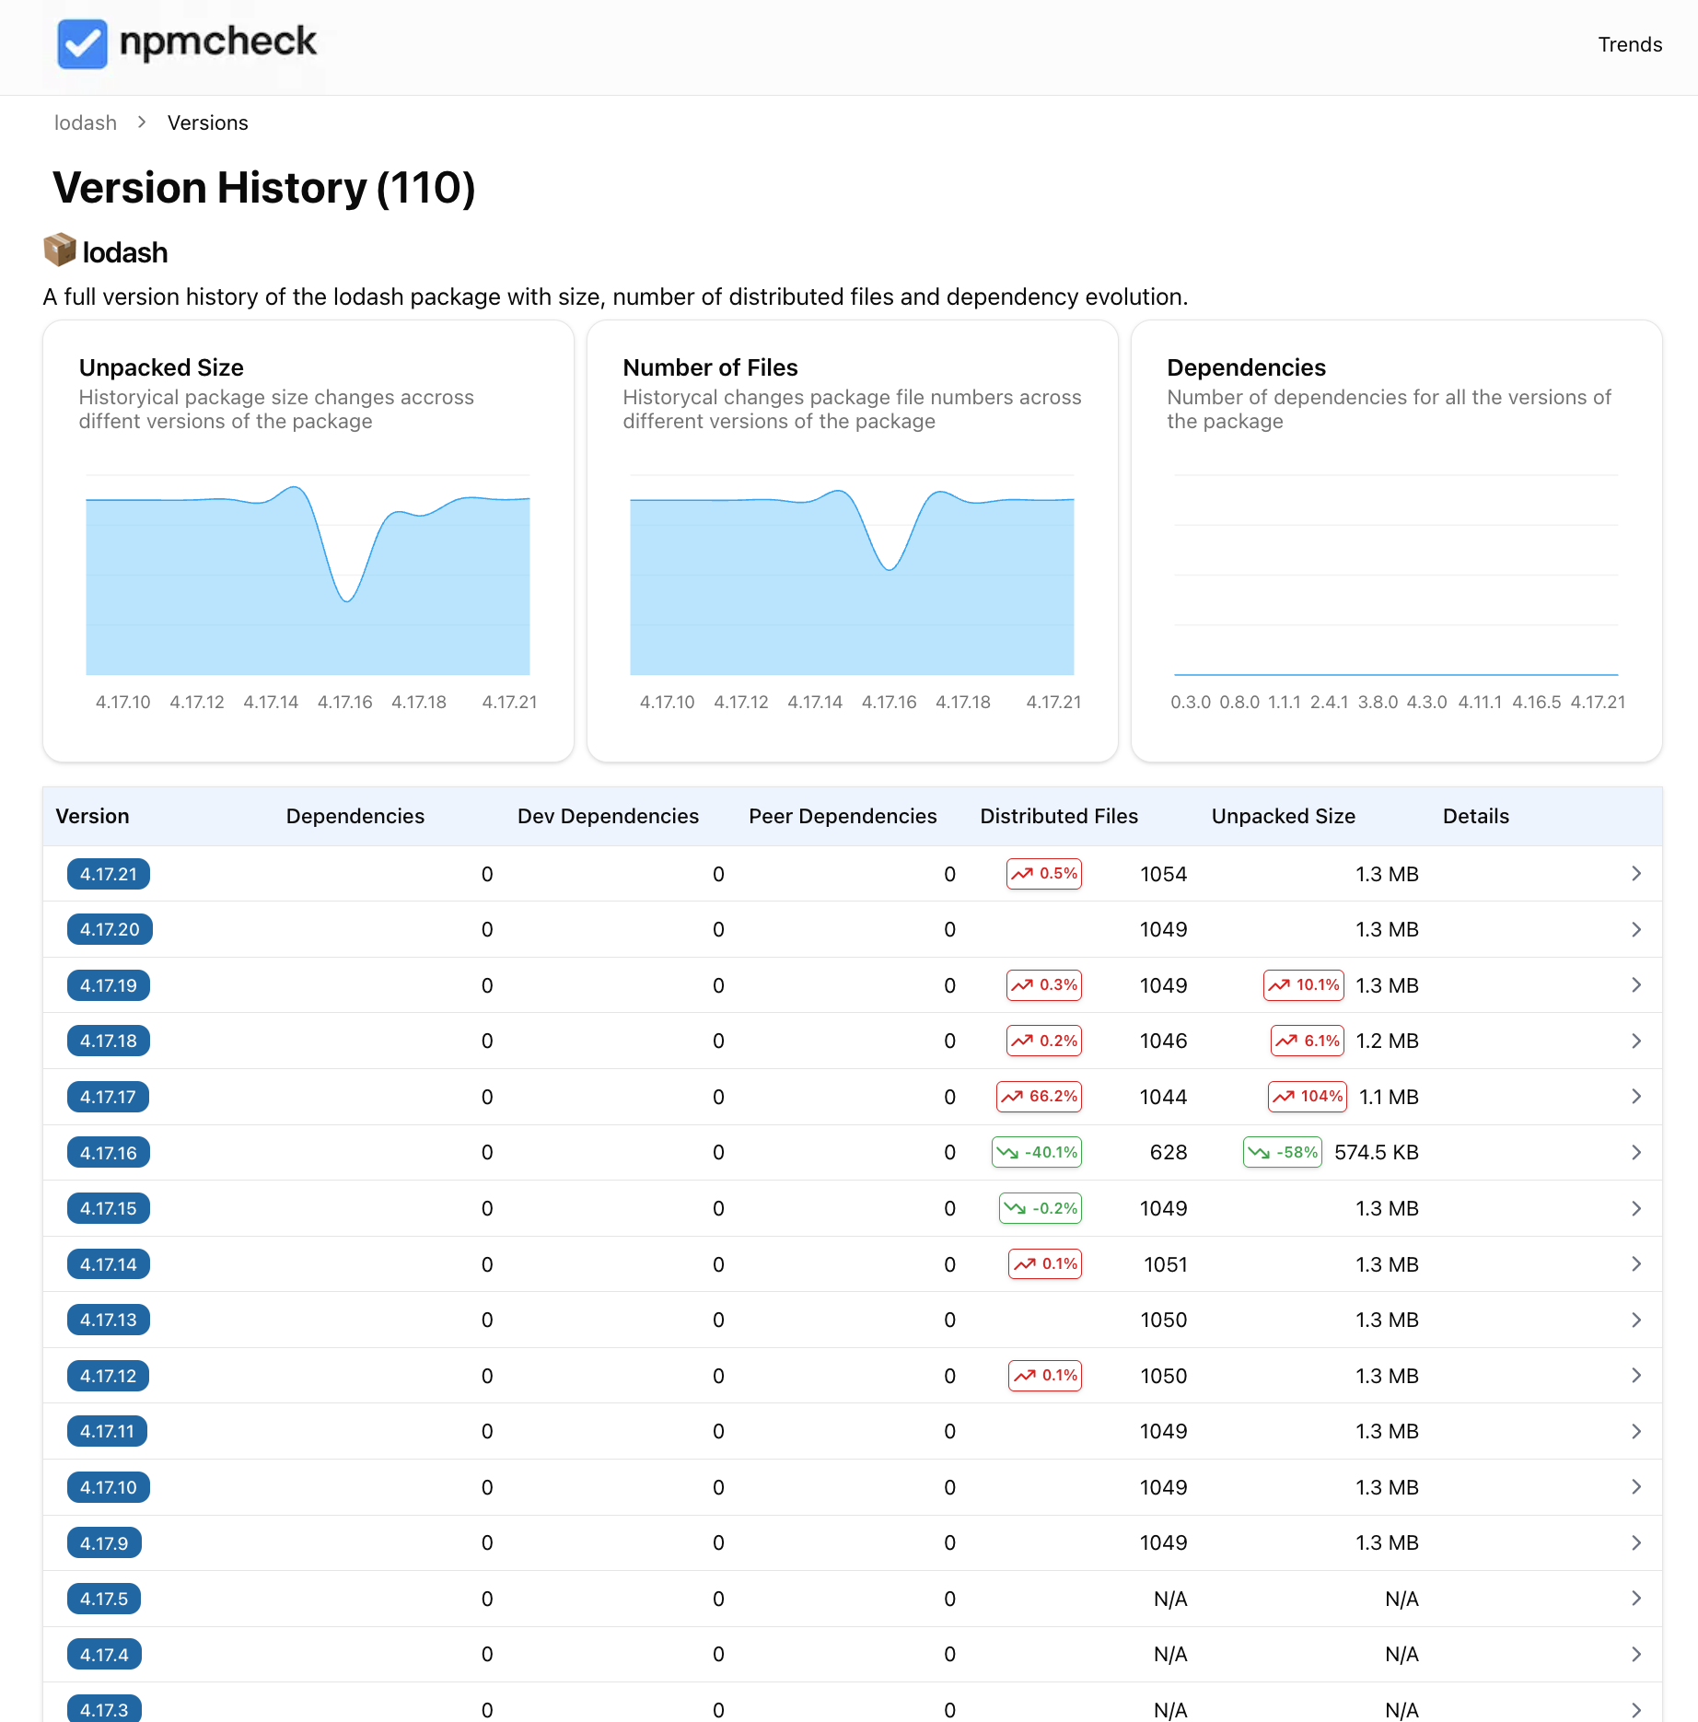Go to lodash breadcrumb link
Image resolution: width=1698 pixels, height=1722 pixels.
pos(86,122)
